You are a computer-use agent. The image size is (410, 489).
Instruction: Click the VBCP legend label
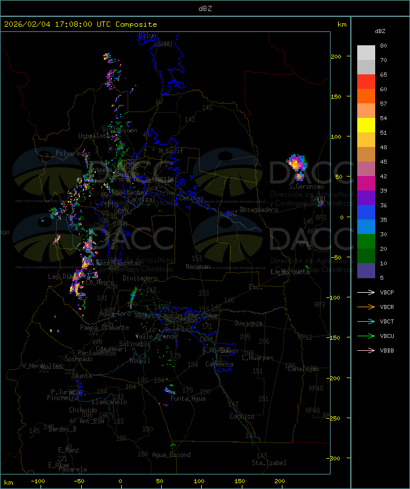coord(387,293)
